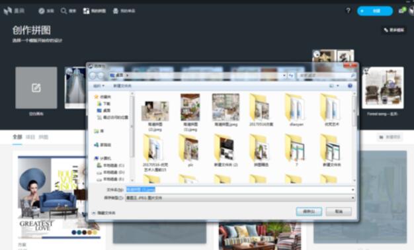The width and height of the screenshot is (414, 250).
Task: Switch to the 项目 (Projects) tab
Action: coord(30,137)
